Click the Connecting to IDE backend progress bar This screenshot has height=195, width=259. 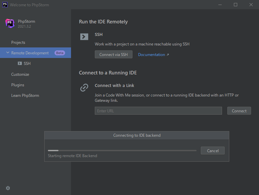click(x=122, y=151)
